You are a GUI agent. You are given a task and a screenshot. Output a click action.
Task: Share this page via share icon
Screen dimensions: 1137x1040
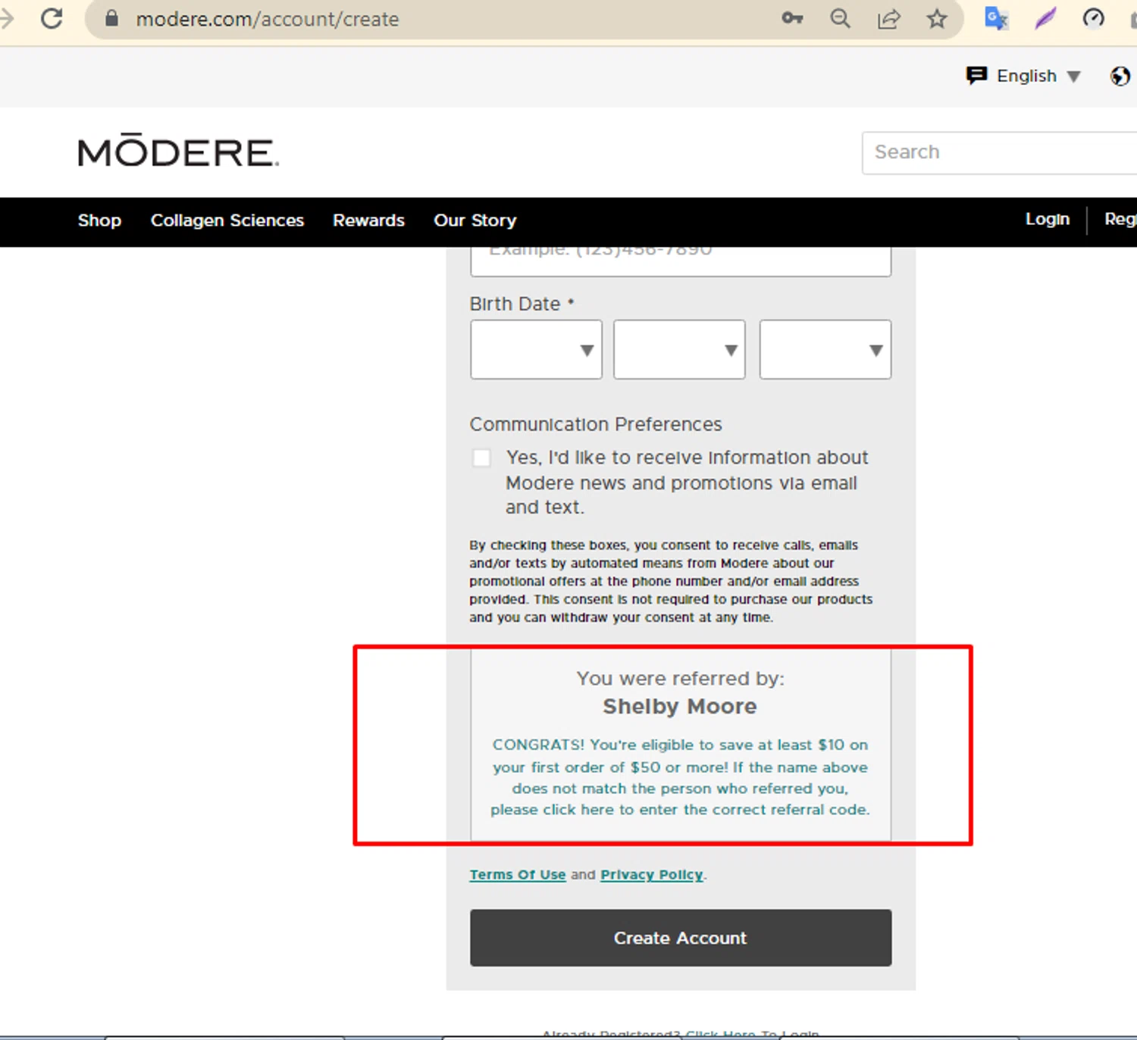pos(888,18)
